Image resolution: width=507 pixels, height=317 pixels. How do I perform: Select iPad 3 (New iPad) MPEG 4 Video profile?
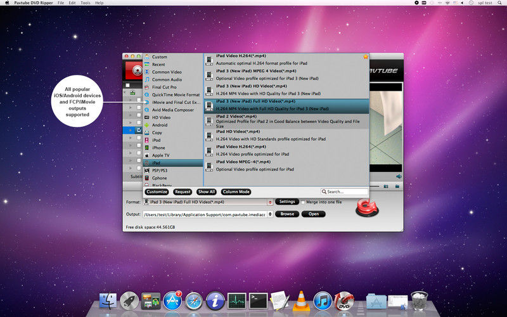(x=286, y=75)
